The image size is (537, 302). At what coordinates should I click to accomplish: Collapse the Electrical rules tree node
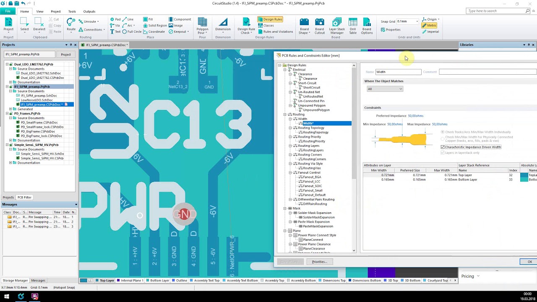(x=285, y=70)
